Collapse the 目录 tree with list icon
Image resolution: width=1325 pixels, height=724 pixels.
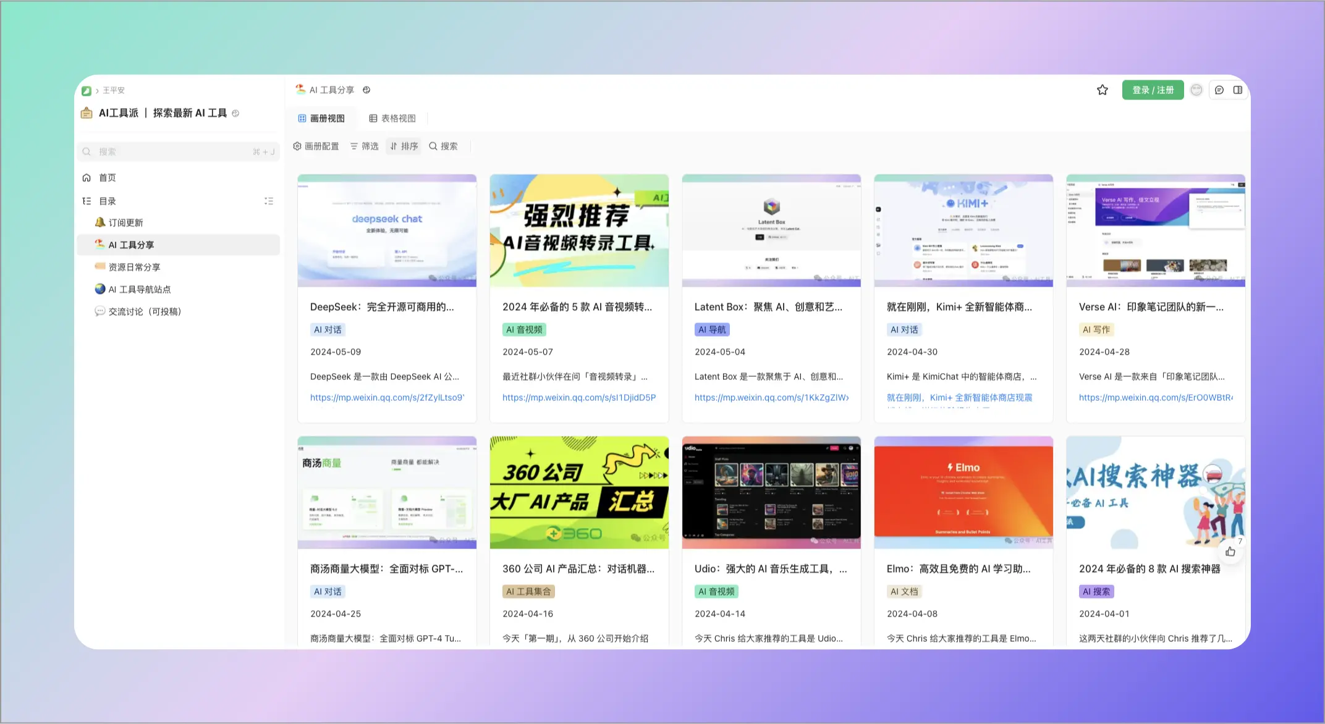click(x=269, y=201)
